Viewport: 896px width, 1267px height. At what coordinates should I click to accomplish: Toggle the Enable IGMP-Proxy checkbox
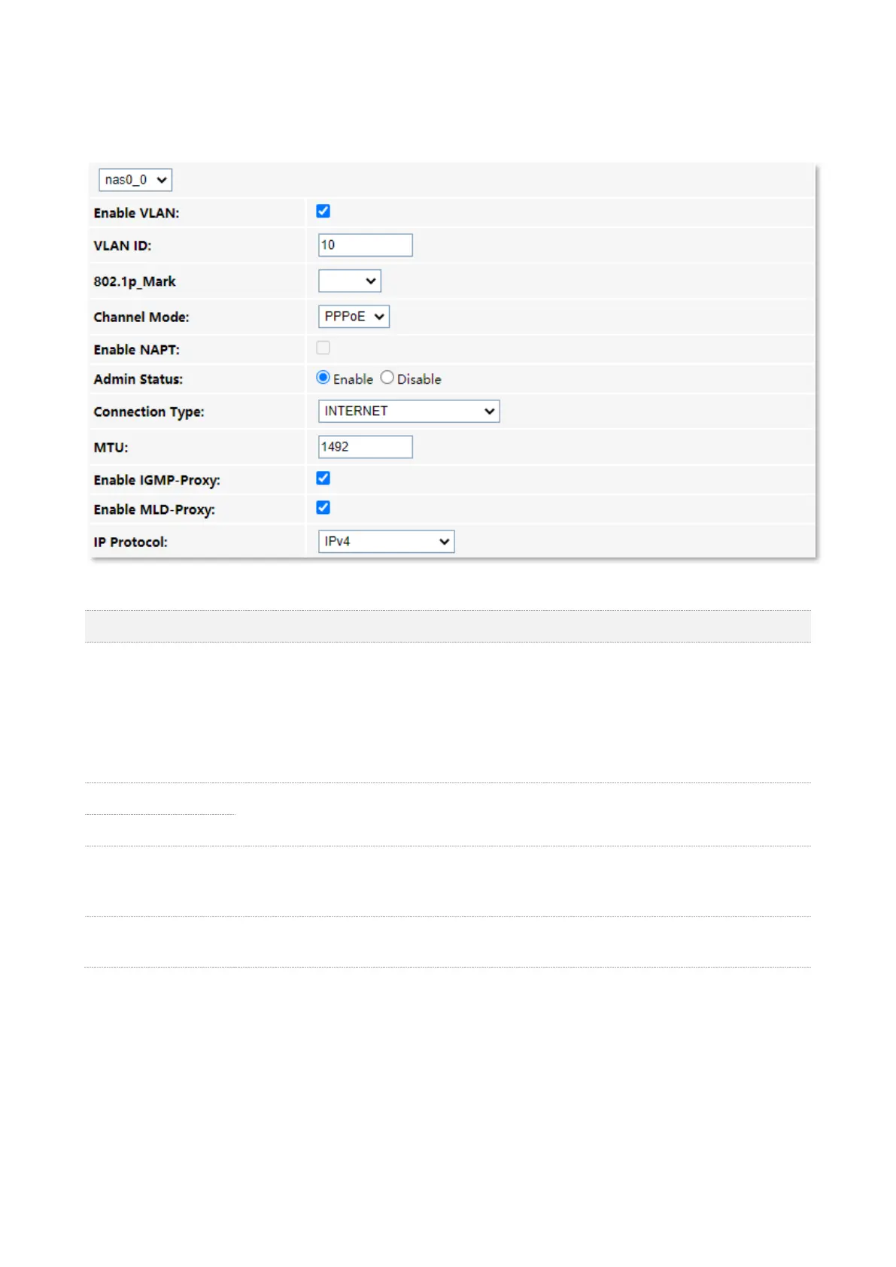[323, 478]
